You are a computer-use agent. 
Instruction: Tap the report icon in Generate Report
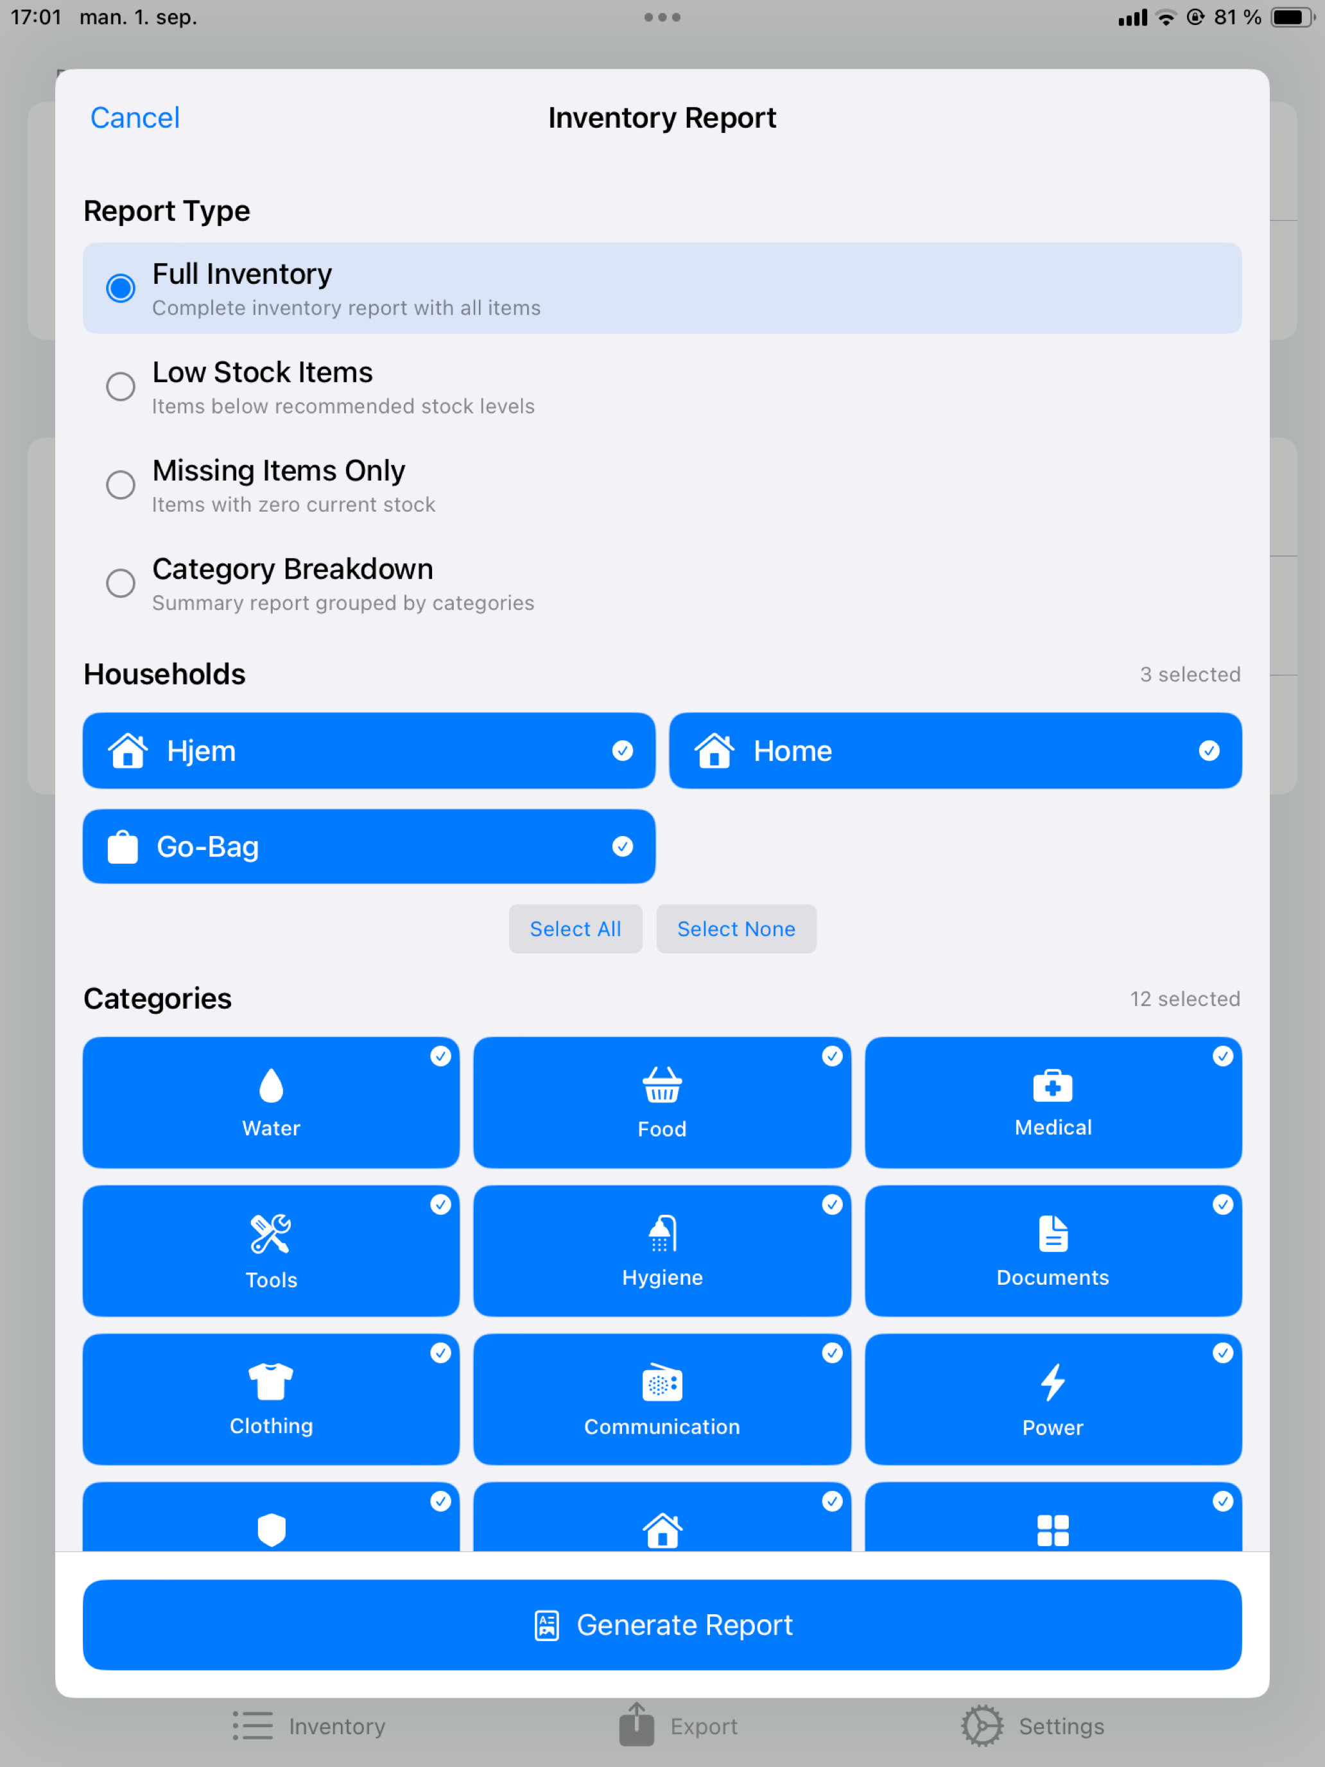(547, 1626)
